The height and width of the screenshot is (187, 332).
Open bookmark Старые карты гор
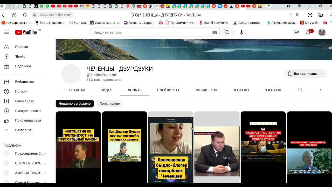pos(105,23)
